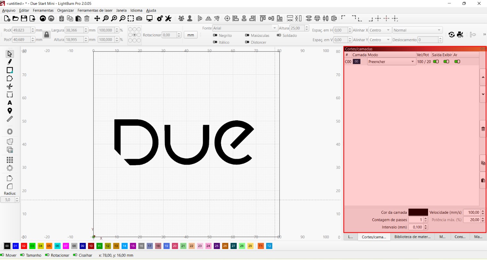
Task: Open the Circular Array tool
Action: pos(10,168)
